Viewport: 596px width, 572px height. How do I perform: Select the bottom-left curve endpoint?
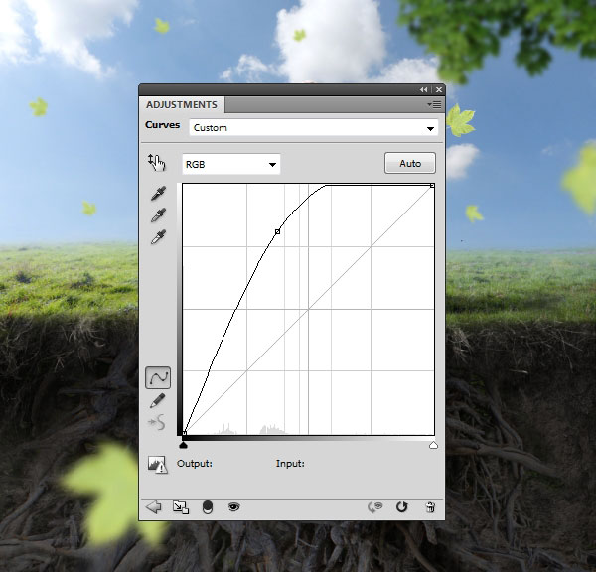(x=185, y=433)
